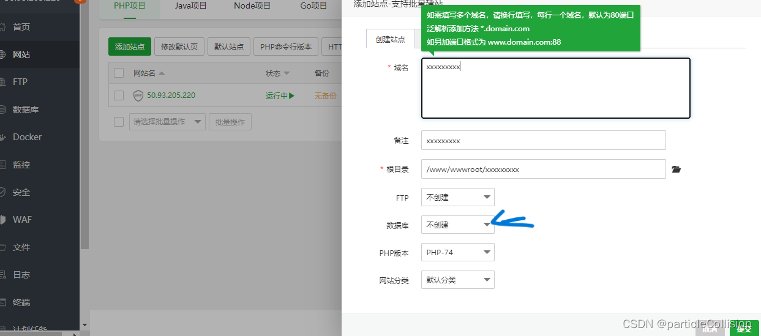Tick the checkbox beside batch operation selector

point(119,122)
